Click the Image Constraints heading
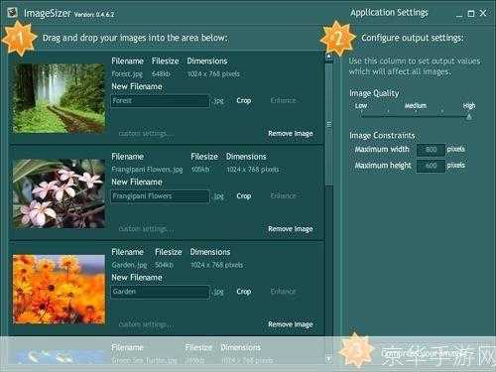 pyautogui.click(x=382, y=136)
